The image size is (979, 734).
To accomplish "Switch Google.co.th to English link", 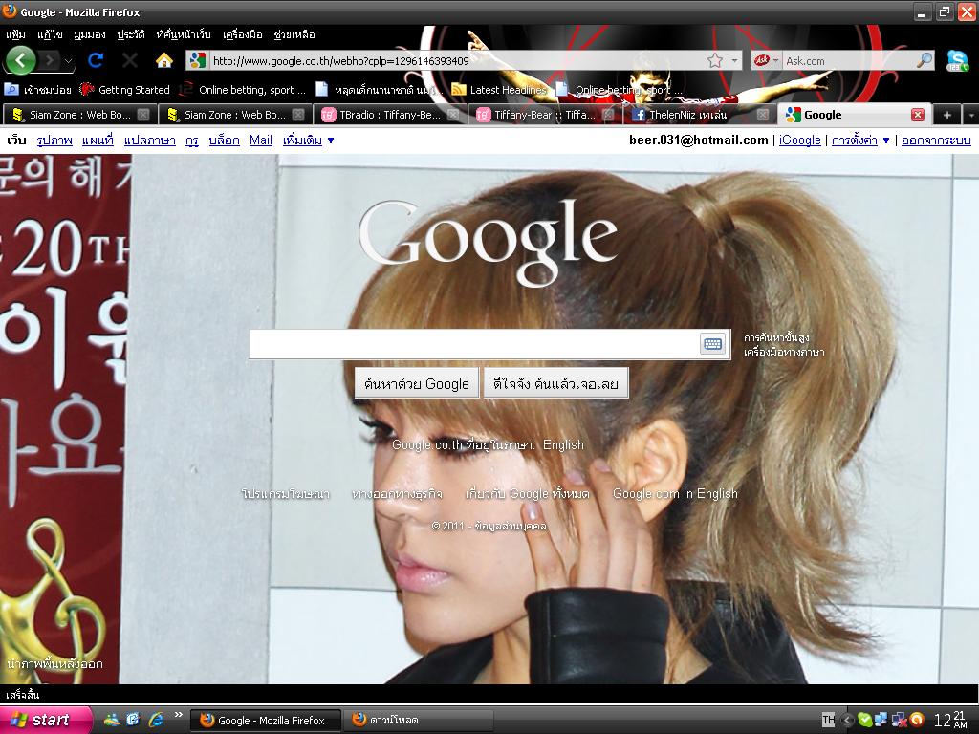I will pos(563,445).
